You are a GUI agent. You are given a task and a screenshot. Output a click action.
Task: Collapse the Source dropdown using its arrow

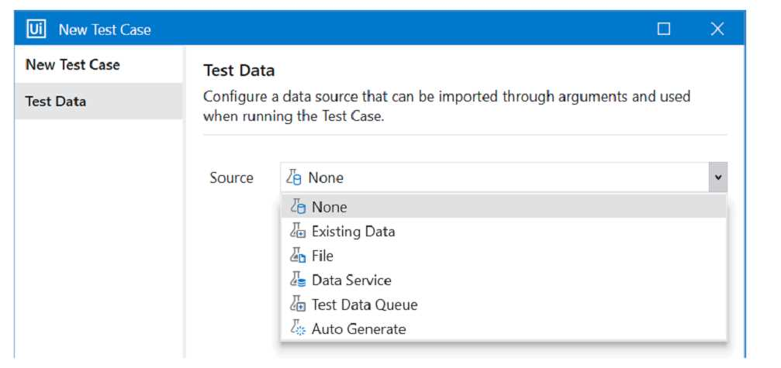pos(717,178)
